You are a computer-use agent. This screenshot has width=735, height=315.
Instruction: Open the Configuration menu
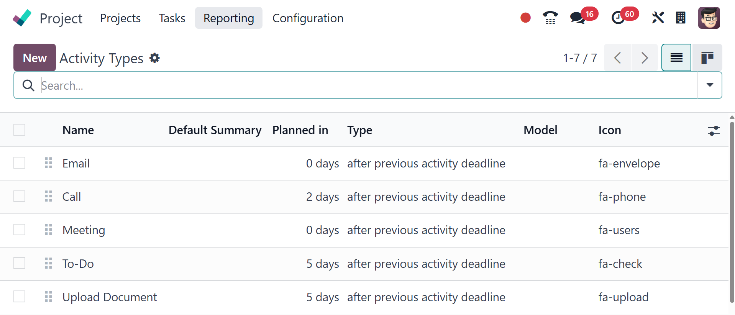coord(308,18)
